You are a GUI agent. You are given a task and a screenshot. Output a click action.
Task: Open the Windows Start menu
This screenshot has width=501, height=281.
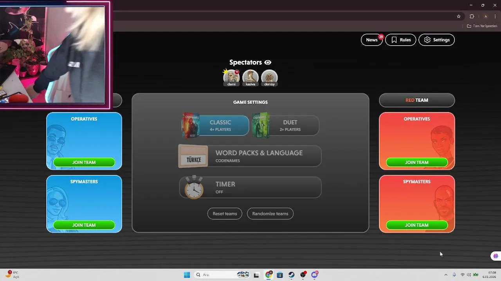tap(187, 275)
